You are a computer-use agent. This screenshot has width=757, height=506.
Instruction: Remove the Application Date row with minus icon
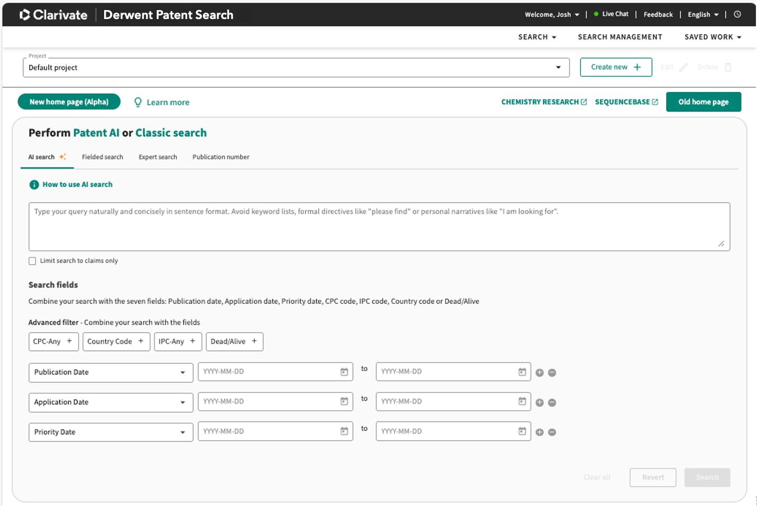[x=552, y=403]
